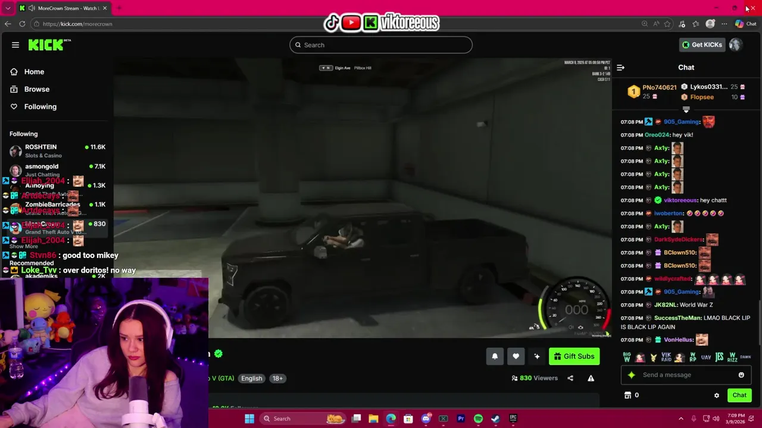Open the Windows Start menu
The image size is (762, 428).
tap(249, 418)
